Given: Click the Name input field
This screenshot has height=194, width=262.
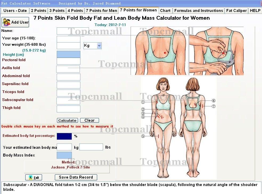Looking at the screenshot, I should [73, 31].
